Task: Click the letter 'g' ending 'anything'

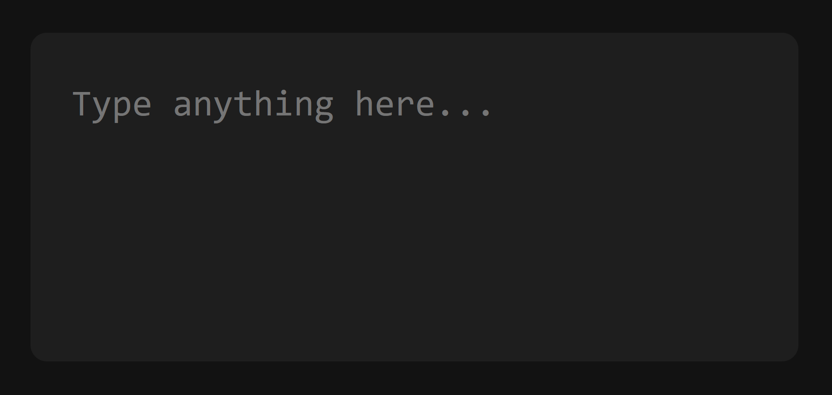Action: pos(324,109)
